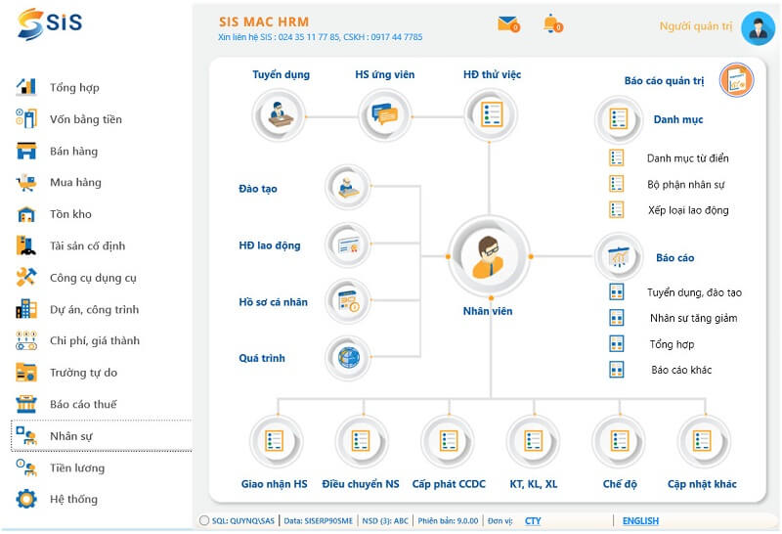782x534 pixels.
Task: Click the Đào tạo training icon
Action: click(x=348, y=187)
